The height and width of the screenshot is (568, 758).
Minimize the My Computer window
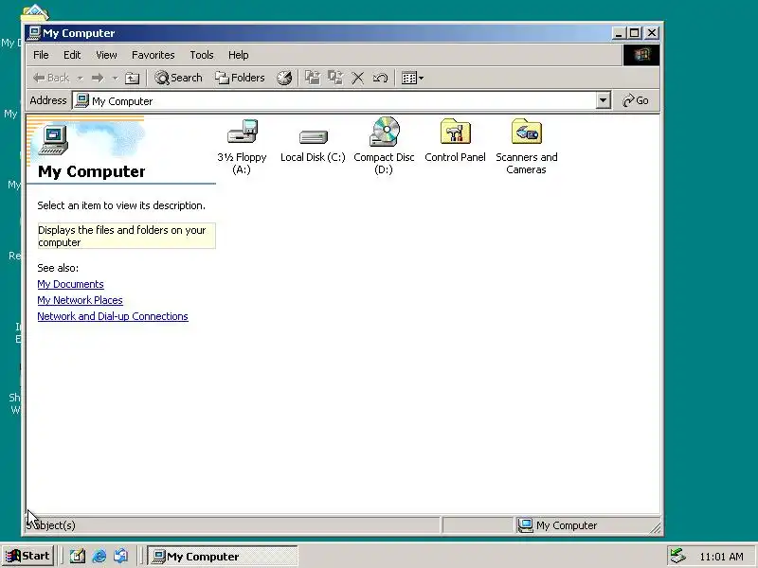(x=619, y=33)
